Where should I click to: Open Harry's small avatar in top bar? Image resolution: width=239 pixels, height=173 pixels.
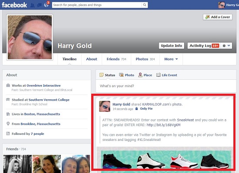tap(221, 5)
